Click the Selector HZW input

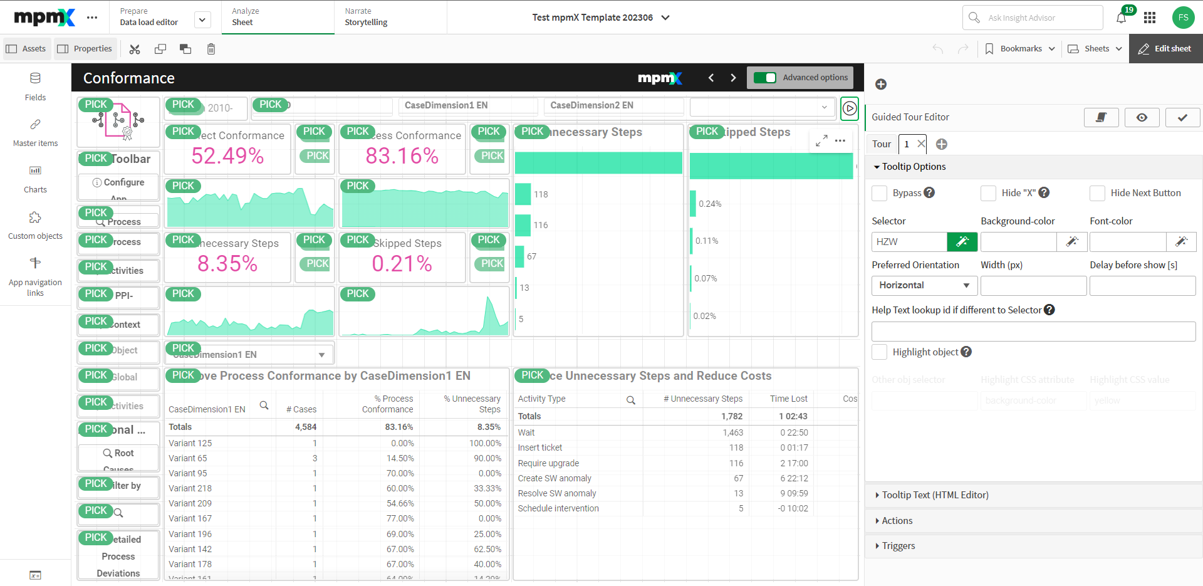909,241
